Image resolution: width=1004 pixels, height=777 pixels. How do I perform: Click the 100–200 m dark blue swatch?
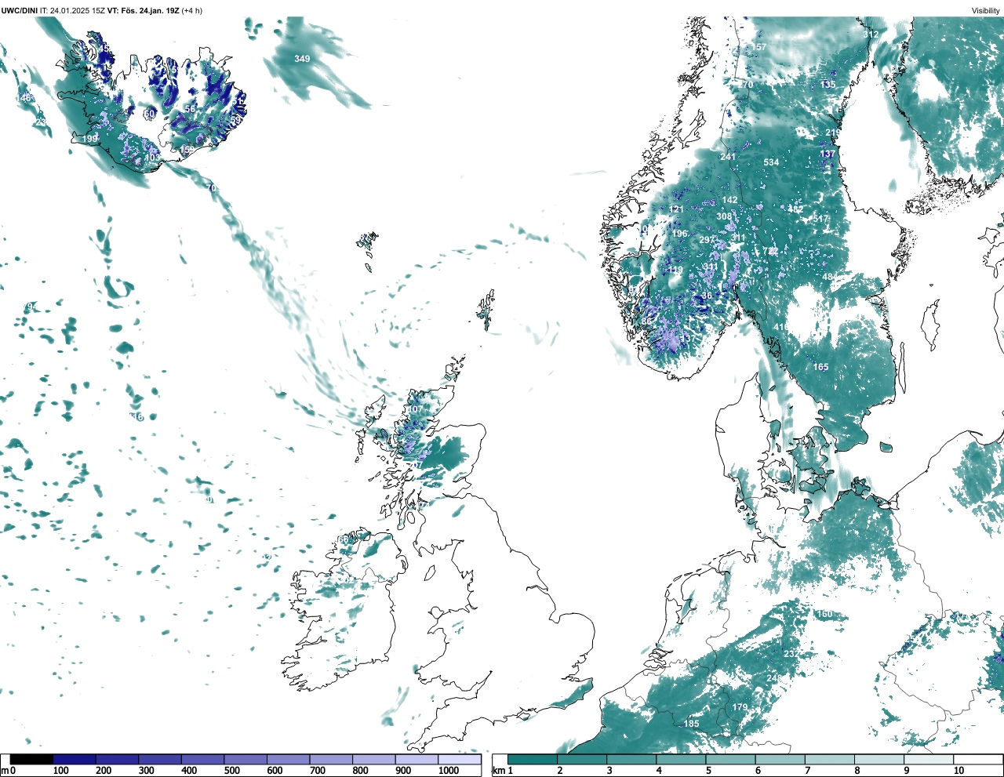[75, 760]
